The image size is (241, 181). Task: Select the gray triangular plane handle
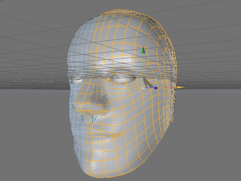(x=148, y=83)
